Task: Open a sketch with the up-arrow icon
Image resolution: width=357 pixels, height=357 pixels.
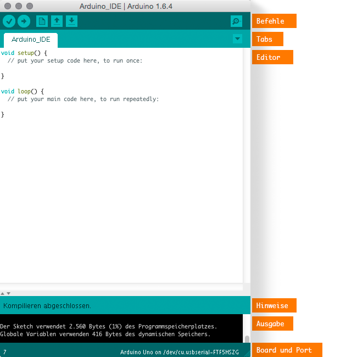Action: [57, 21]
